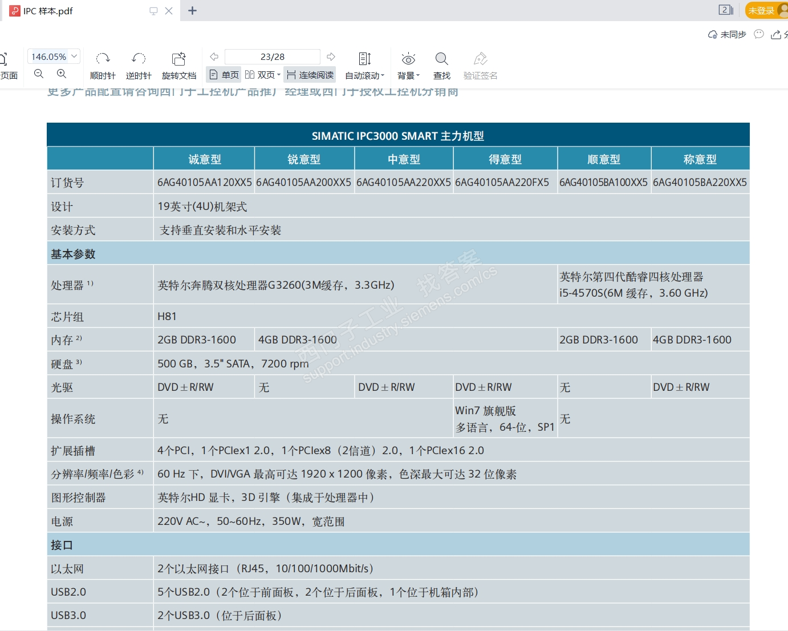Click order number 6AG40105AA220FX5
The height and width of the screenshot is (631, 788).
502,183
